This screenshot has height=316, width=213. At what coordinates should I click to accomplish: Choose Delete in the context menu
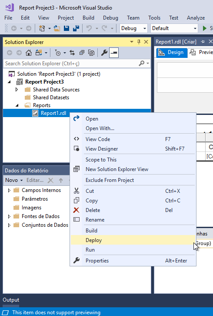tap(133, 210)
